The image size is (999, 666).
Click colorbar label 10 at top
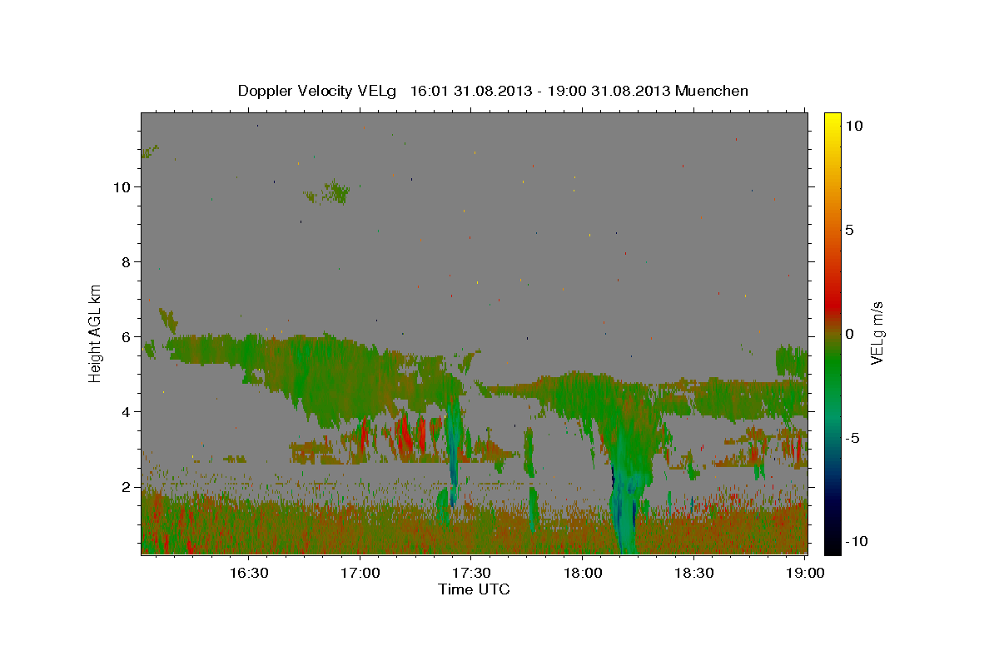pyautogui.click(x=853, y=126)
